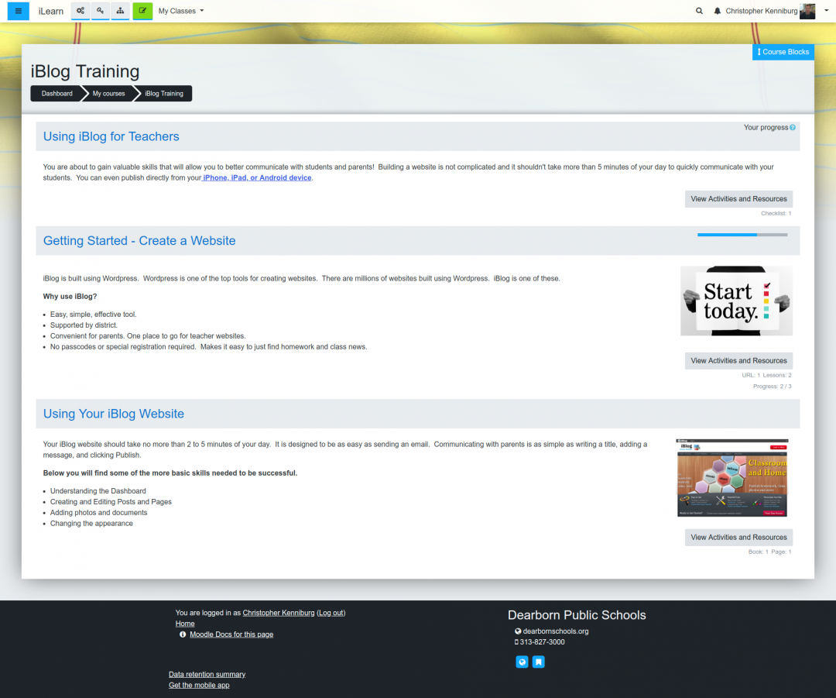Check notifications via the bell icon
The width and height of the screenshot is (836, 698).
716,11
